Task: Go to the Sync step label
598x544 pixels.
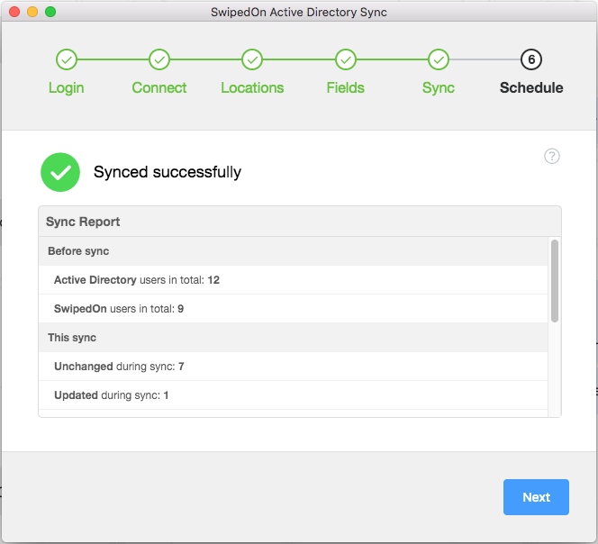Action: 439,88
